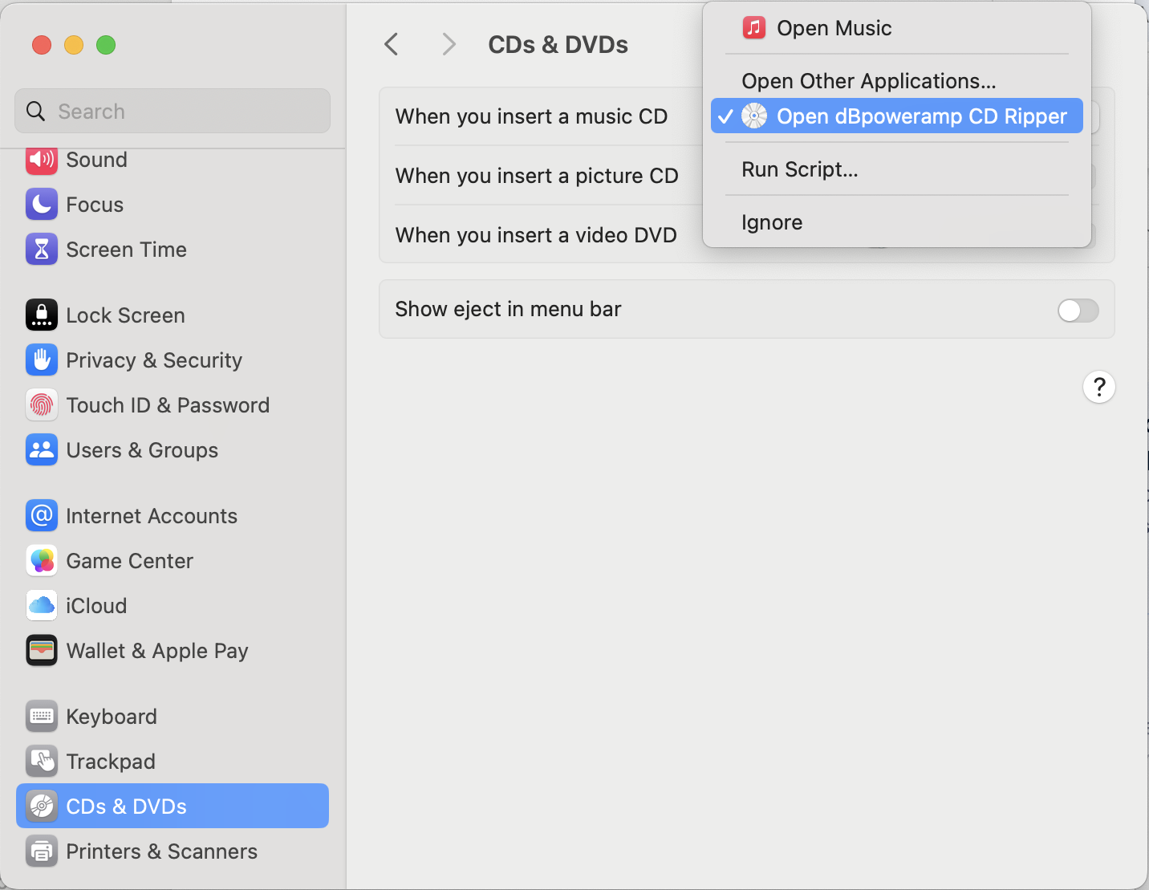This screenshot has width=1149, height=890.
Task: Click the forward chevron button
Action: 449,44
